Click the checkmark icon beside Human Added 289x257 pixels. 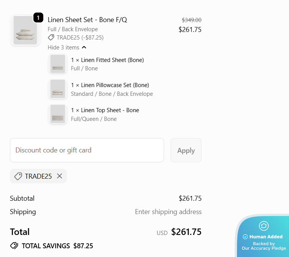(x=245, y=237)
